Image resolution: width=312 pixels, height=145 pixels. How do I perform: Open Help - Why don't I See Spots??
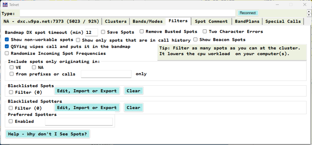point(48,134)
